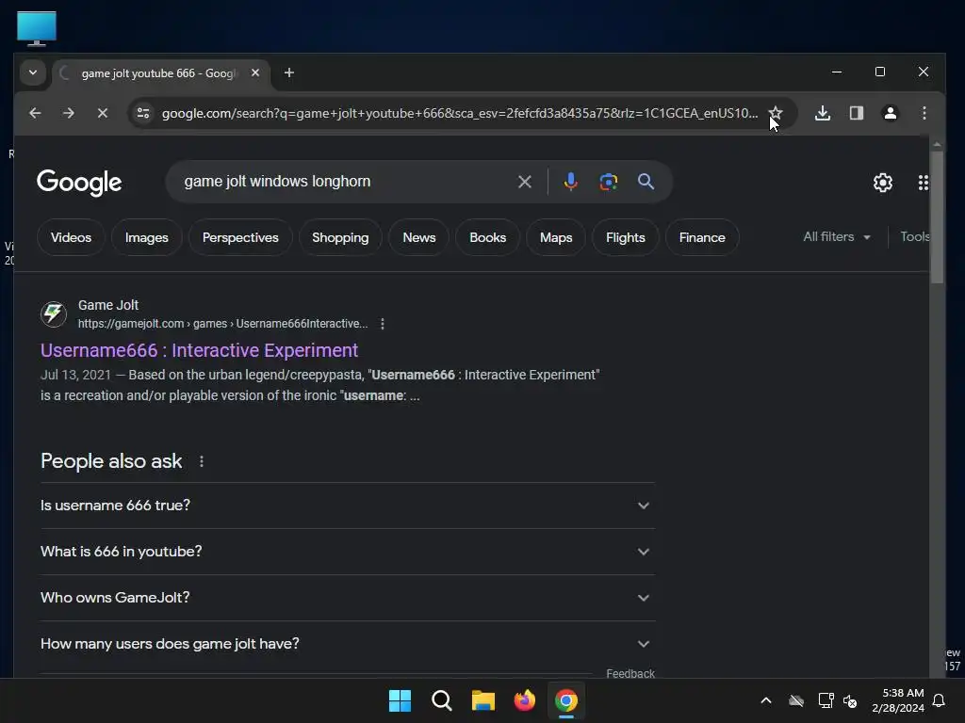
Task: Switch to Maps results
Action: click(x=556, y=237)
